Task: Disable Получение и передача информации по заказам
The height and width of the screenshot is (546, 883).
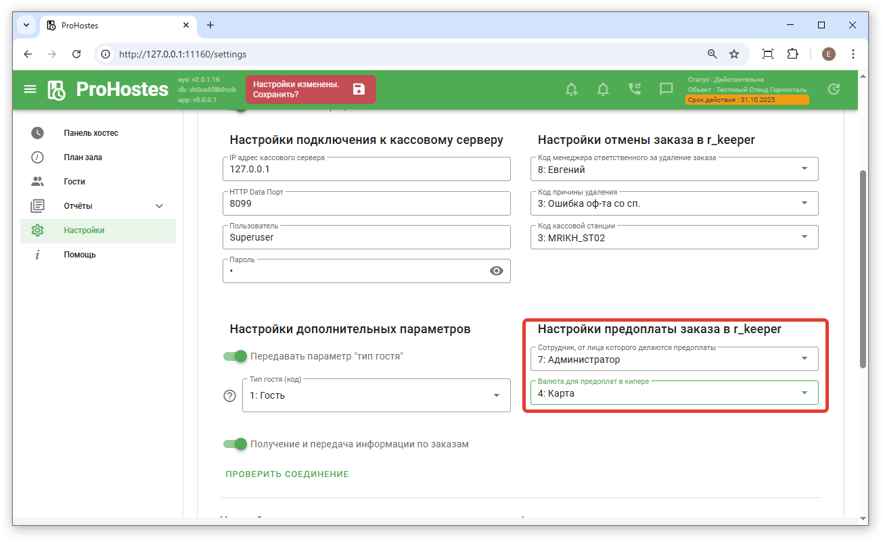Action: (235, 444)
